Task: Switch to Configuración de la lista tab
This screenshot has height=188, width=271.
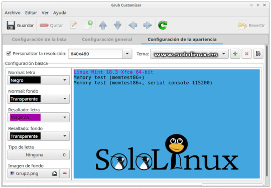Action: click(39, 40)
